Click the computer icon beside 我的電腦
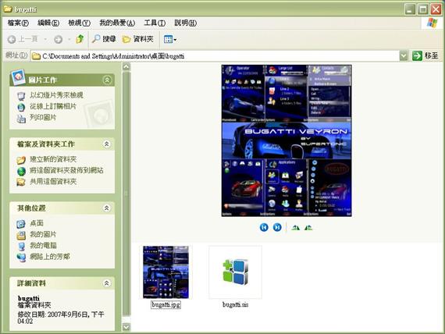The height and width of the screenshot is (334, 445). tap(21, 247)
